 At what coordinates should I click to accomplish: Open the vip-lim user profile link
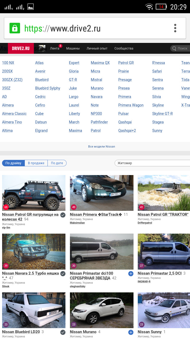[x=6, y=228]
